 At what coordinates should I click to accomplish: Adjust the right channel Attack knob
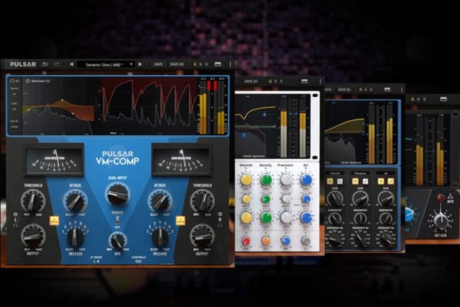[x=160, y=201]
